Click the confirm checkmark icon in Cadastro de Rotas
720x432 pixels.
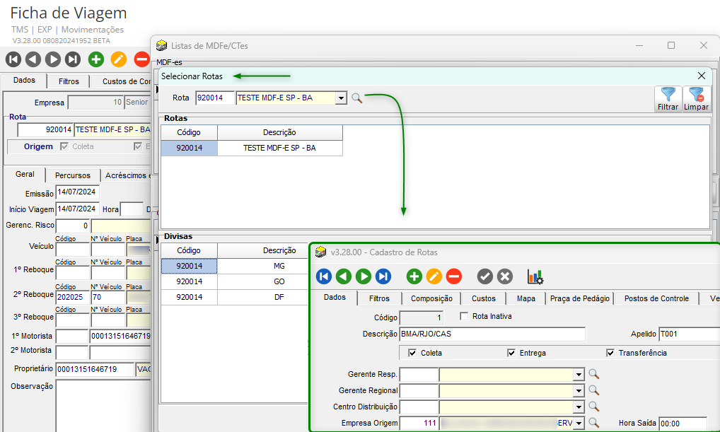coord(484,276)
